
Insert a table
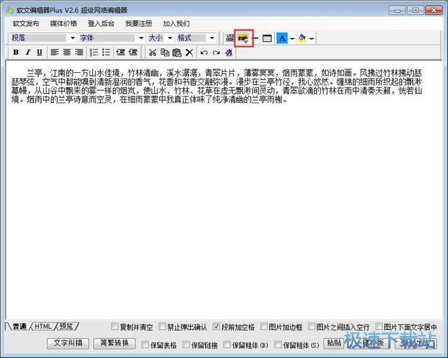(x=267, y=38)
